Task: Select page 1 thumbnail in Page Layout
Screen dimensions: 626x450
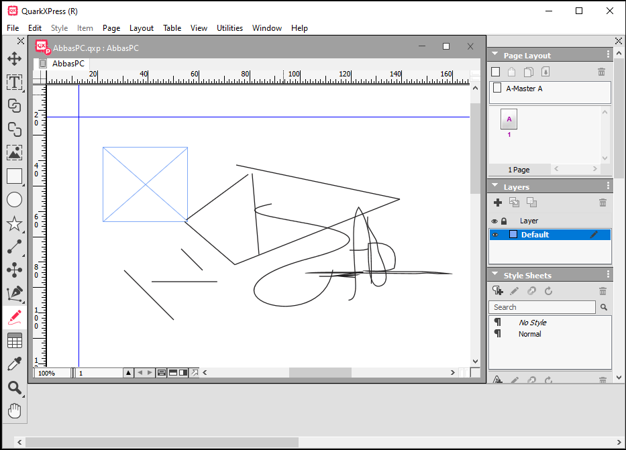Action: 509,119
